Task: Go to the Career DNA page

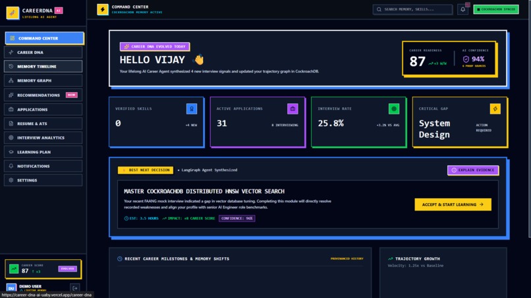Action: click(x=43, y=53)
